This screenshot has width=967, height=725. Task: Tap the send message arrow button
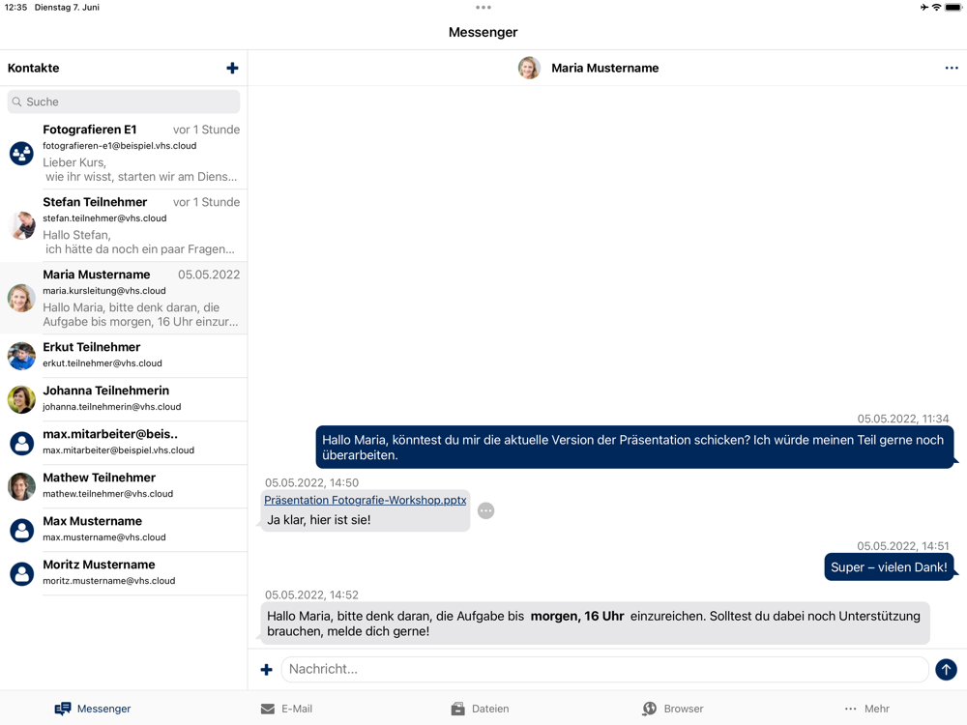click(x=946, y=669)
